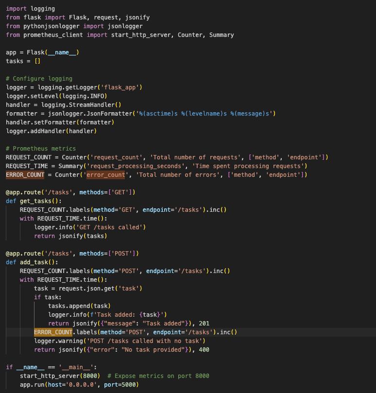Click the 'def get_tasks():' line
376x393 pixels.
pos(34,201)
